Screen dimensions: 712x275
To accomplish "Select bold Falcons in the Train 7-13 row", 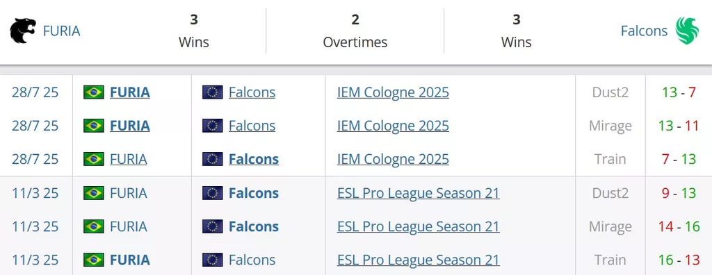I will click(254, 159).
